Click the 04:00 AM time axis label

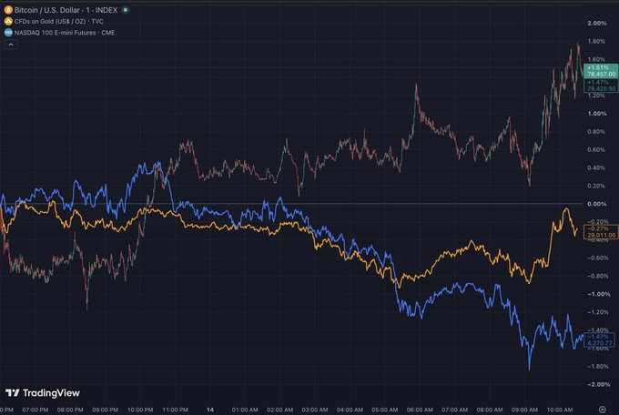tap(350, 410)
